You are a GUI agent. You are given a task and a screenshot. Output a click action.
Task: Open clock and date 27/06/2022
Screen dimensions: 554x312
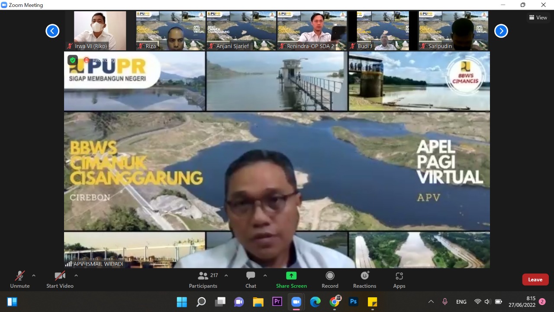522,302
